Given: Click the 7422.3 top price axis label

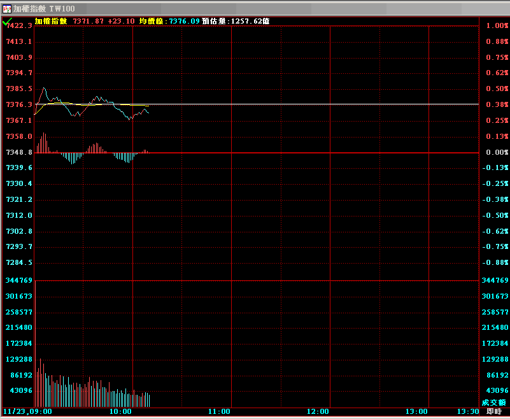Looking at the screenshot, I should coord(18,25).
